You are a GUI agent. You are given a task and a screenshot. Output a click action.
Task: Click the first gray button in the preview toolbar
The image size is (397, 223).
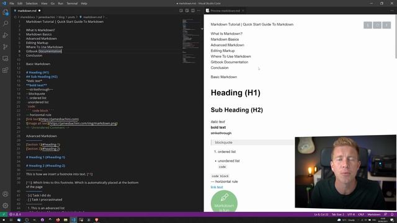click(x=368, y=25)
